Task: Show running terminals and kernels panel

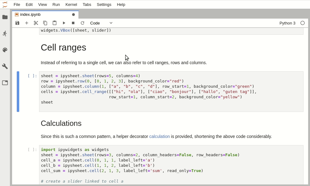Action: 5,33
